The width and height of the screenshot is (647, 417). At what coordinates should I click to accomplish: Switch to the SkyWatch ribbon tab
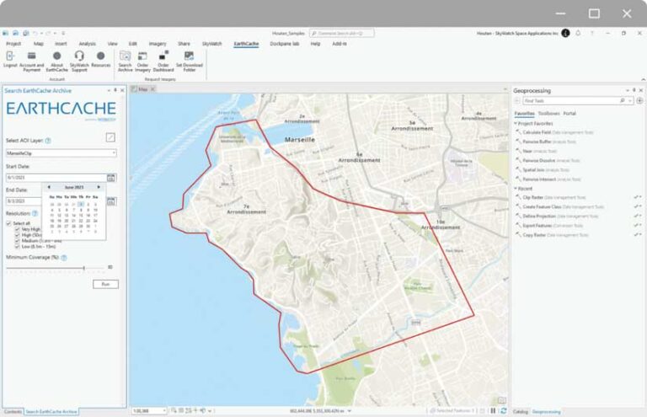tap(211, 44)
